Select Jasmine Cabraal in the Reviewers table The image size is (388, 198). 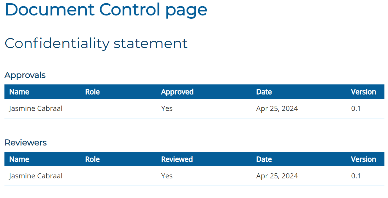click(36, 176)
